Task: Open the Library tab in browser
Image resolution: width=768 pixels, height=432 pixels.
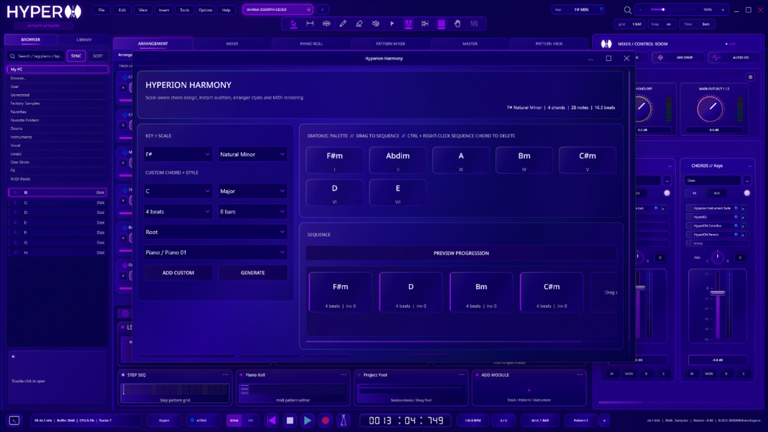Action: point(84,40)
